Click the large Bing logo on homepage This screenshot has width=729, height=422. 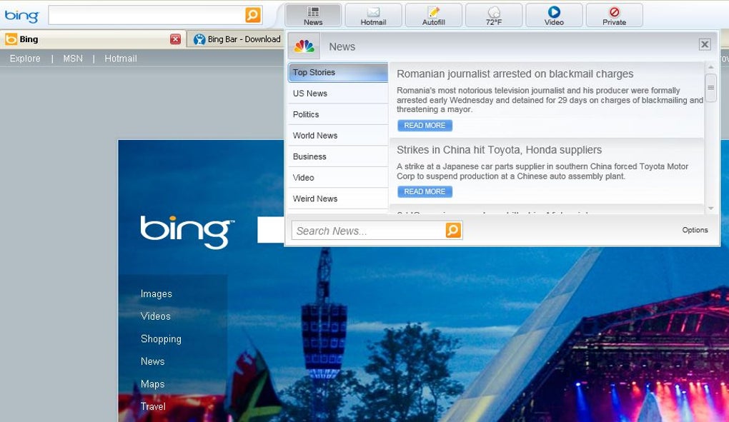point(187,232)
